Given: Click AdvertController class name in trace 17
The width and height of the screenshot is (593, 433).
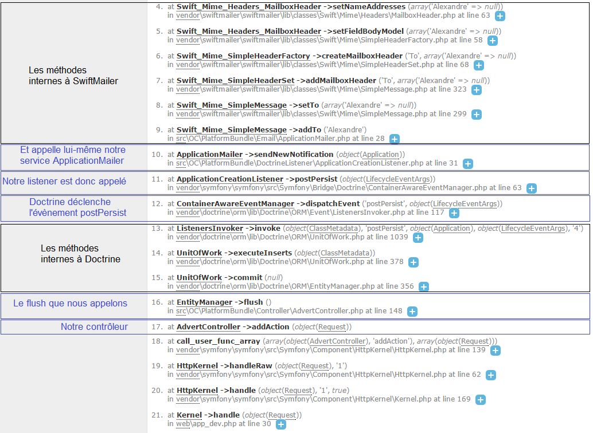Looking at the screenshot, I should [208, 327].
